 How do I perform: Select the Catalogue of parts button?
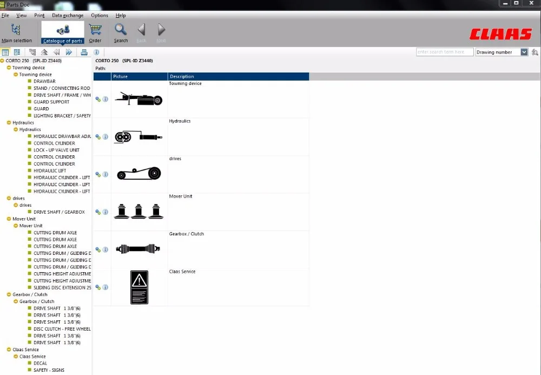[x=63, y=33]
